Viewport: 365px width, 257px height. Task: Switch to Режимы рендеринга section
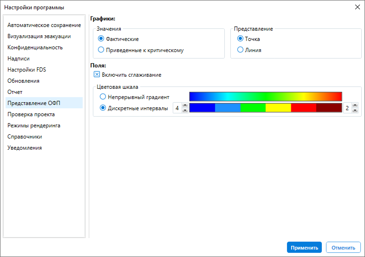(x=44, y=125)
